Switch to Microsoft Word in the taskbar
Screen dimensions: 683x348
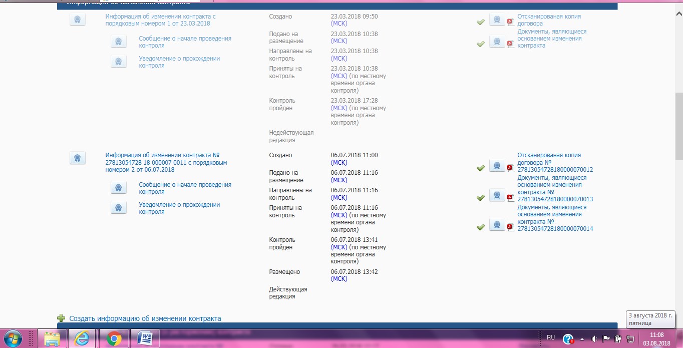145,339
